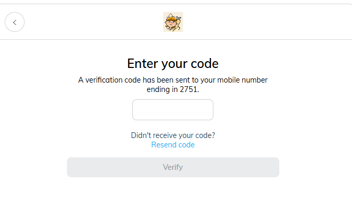Click the blonde character avatar image
This screenshot has width=352, height=218.
coord(173,22)
